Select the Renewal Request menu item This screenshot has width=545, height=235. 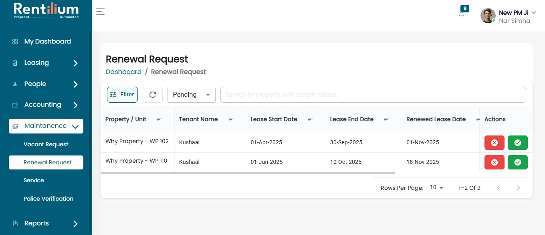point(46,162)
